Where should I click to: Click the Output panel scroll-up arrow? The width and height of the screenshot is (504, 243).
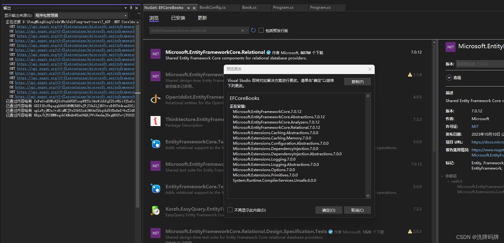pos(137,22)
